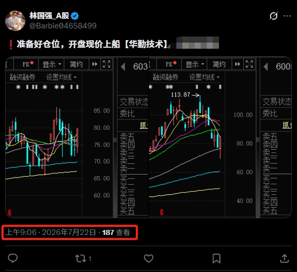Viewport: 297px width, 272px height.
Task: Click back triangle beside code 603
Action: pos(123,67)
